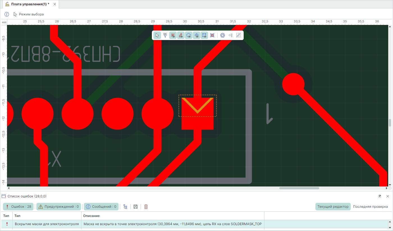Image resolution: width=393 pixels, height=231 pixels.
Task: Click the 'mm' units label on ruler
Action: tap(4, 22)
